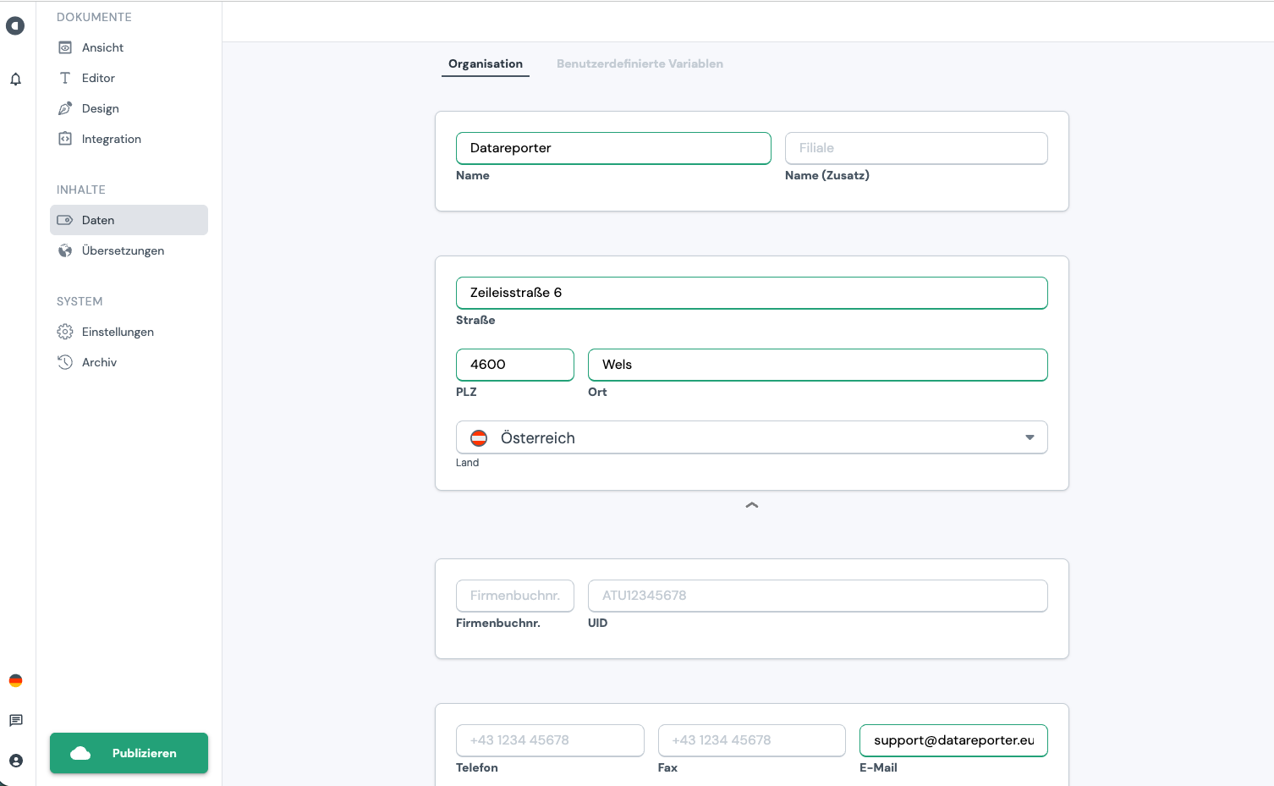The height and width of the screenshot is (786, 1274).
Task: Click into the Telefon input field
Action: coord(550,740)
